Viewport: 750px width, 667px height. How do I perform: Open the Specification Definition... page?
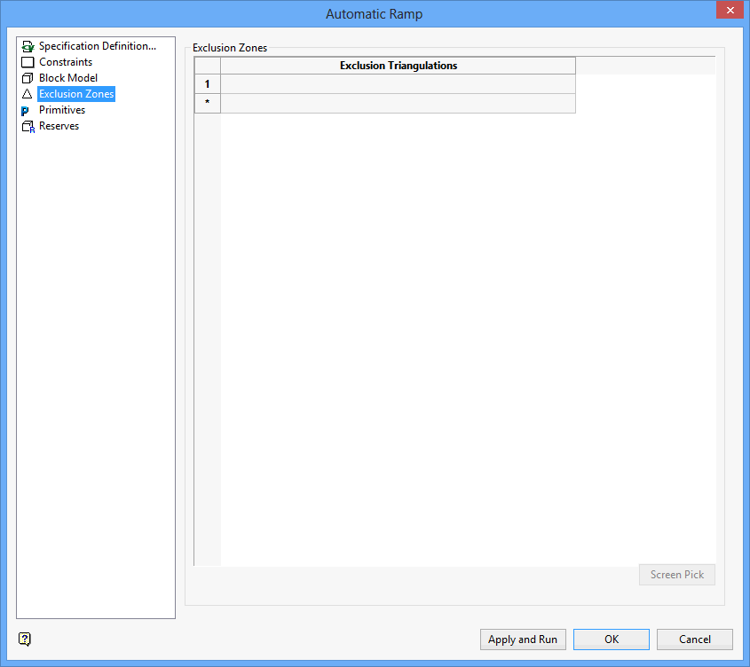click(98, 46)
